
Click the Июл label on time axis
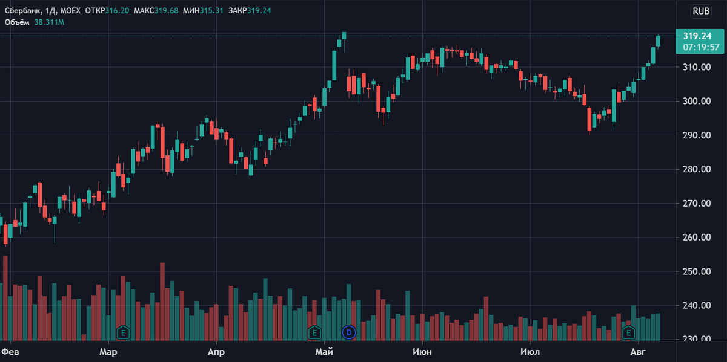click(530, 351)
